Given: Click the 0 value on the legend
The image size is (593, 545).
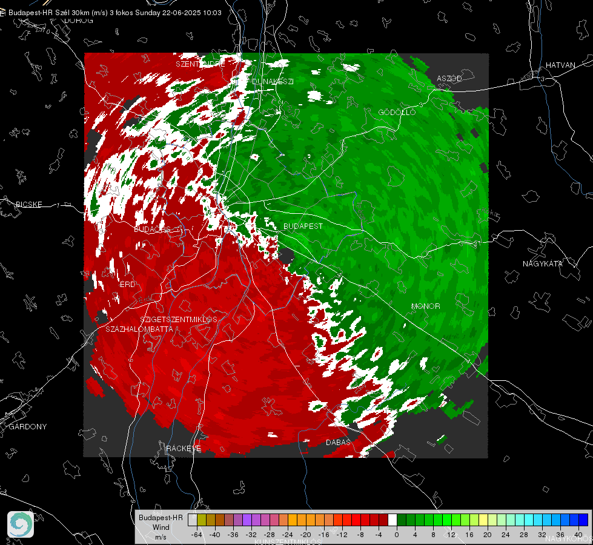Looking at the screenshot, I should click(x=396, y=535).
